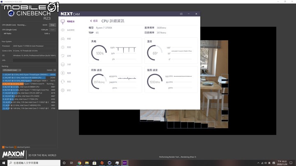Click the MP Ratio 9.40 x value
The image size is (296, 166).
click(x=47, y=34)
